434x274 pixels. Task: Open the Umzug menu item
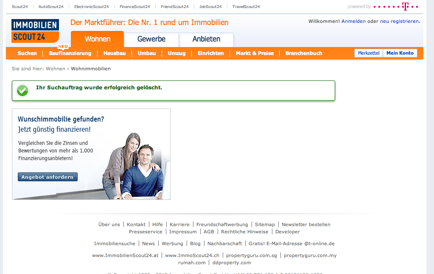(176, 53)
